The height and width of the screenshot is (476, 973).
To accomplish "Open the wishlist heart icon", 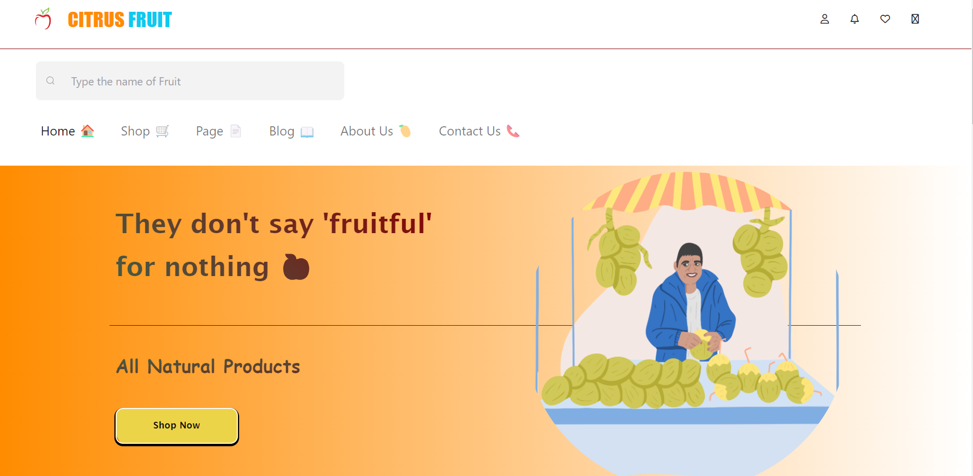I will coord(885,19).
